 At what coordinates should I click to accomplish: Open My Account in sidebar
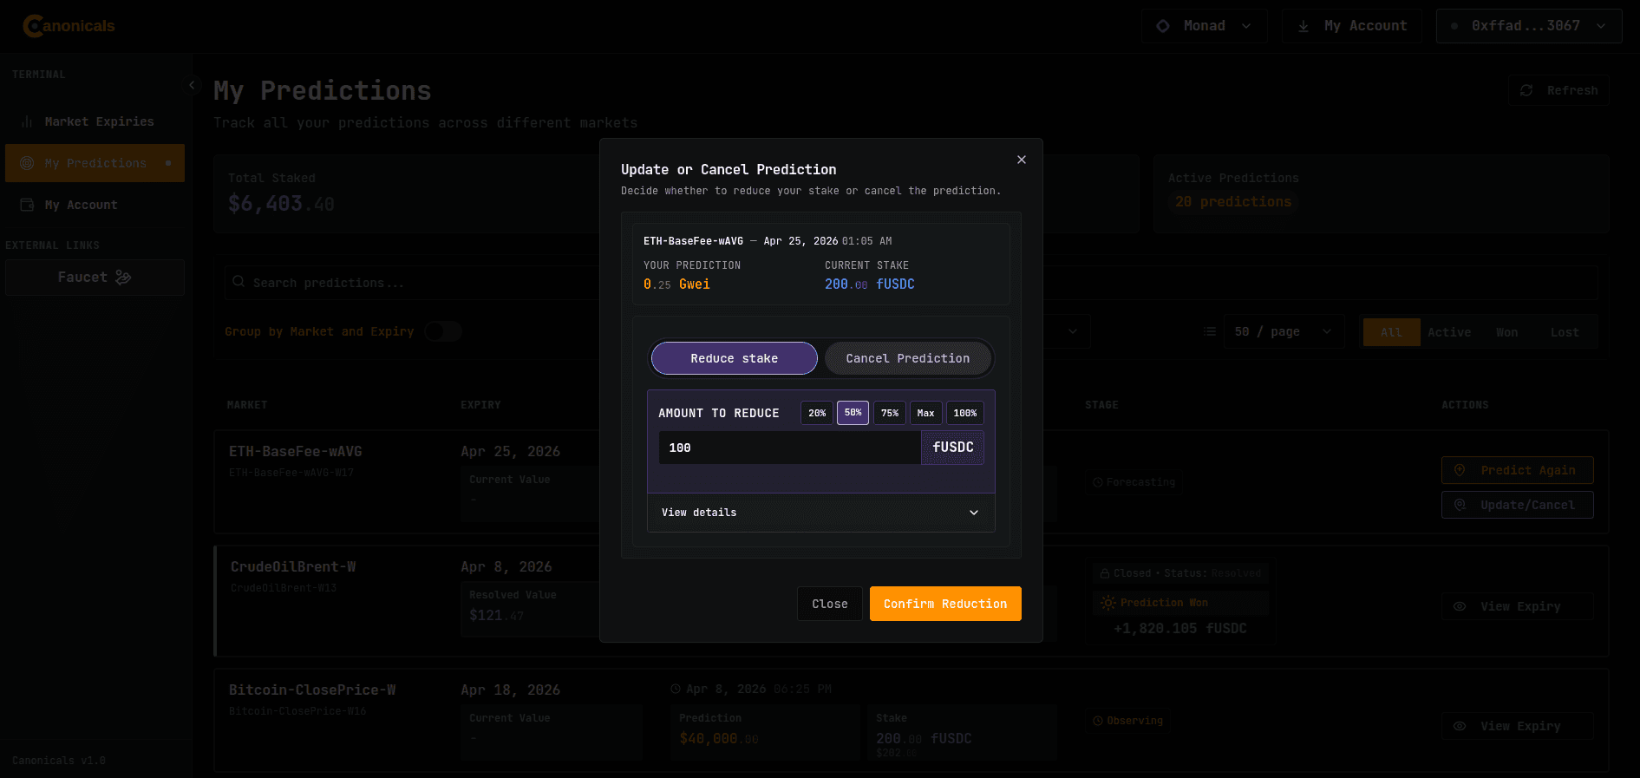(x=95, y=205)
